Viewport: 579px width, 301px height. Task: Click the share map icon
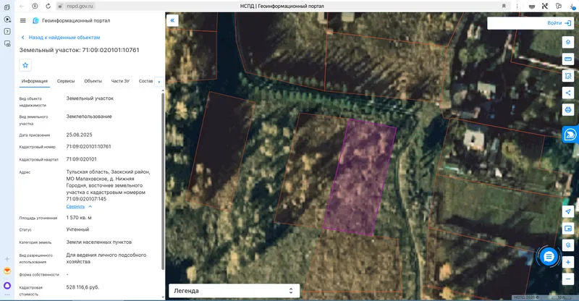coord(568,93)
